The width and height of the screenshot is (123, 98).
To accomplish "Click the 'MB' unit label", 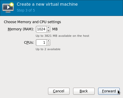I will tap(55, 29).
